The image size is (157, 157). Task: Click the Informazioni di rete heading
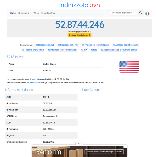click(x=19, y=90)
